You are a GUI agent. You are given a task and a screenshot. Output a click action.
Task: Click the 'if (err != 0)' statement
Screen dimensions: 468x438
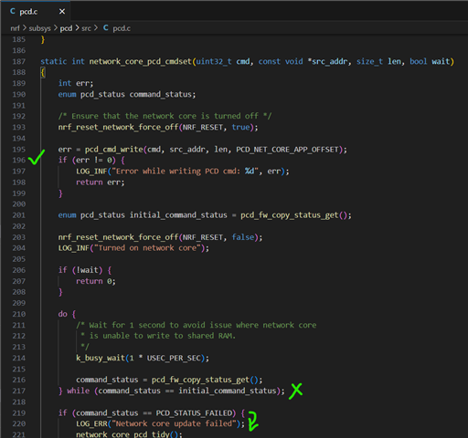tap(91, 160)
